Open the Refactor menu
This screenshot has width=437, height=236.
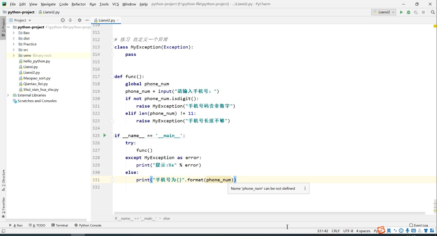[x=78, y=4]
